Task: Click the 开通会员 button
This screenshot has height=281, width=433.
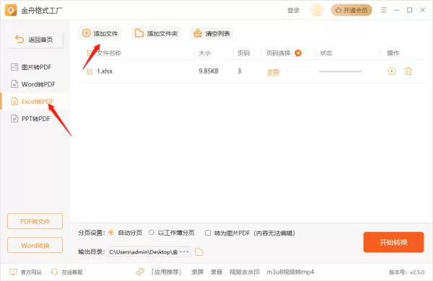Action: 351,10
